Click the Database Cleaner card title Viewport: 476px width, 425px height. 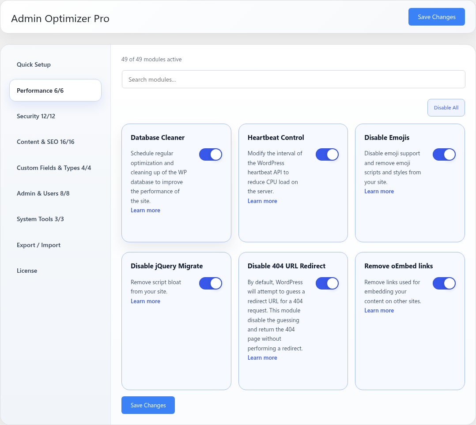click(158, 137)
